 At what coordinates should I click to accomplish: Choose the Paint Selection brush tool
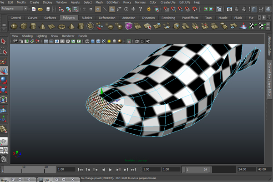point(4,61)
